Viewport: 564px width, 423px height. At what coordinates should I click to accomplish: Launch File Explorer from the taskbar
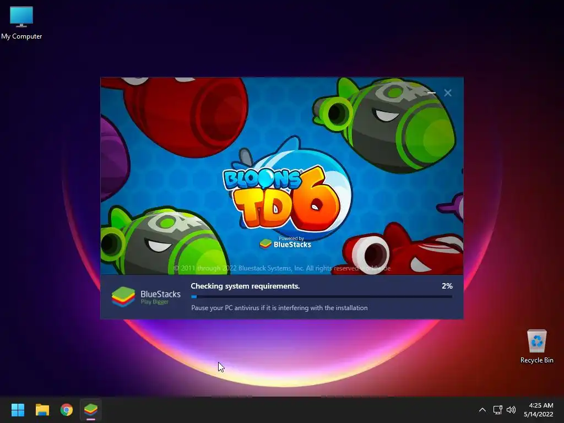click(x=42, y=410)
